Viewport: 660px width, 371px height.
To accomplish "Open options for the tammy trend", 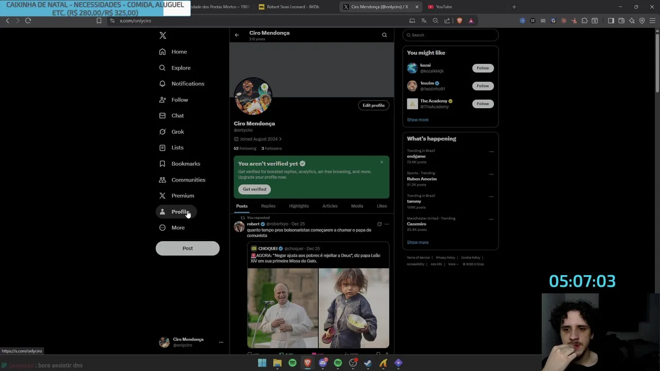I will coord(491,196).
